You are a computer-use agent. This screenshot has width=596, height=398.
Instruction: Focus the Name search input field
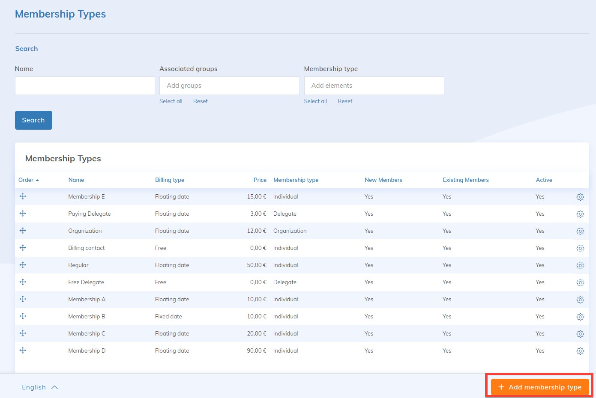coord(85,86)
